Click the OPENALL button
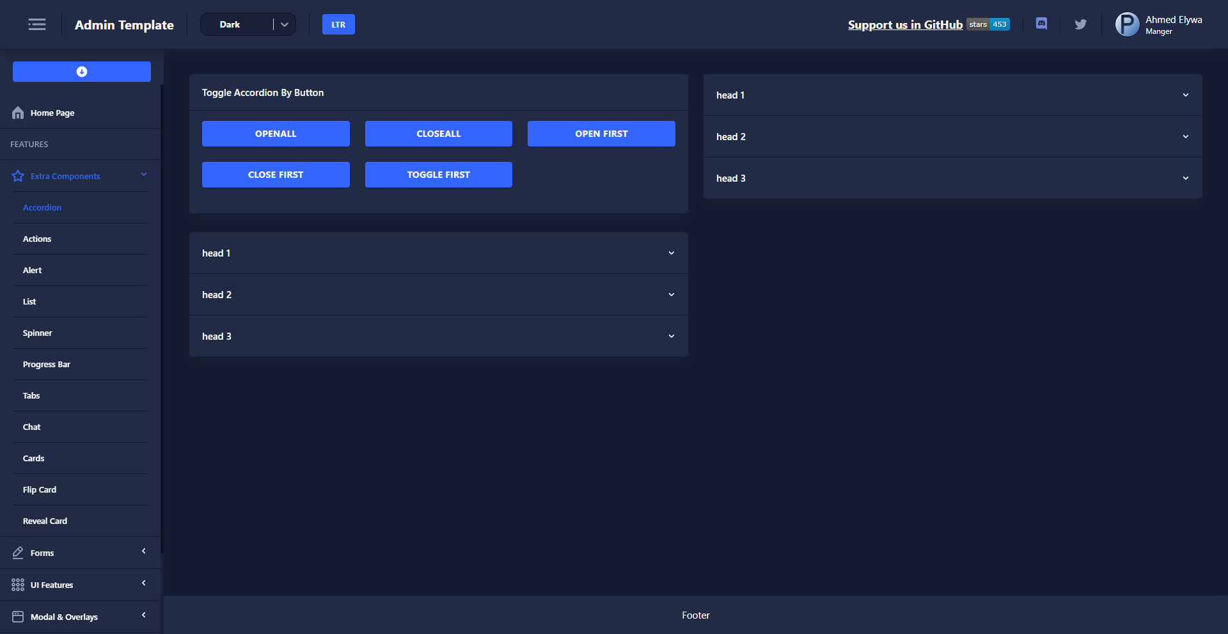Image resolution: width=1228 pixels, height=634 pixels. (276, 134)
